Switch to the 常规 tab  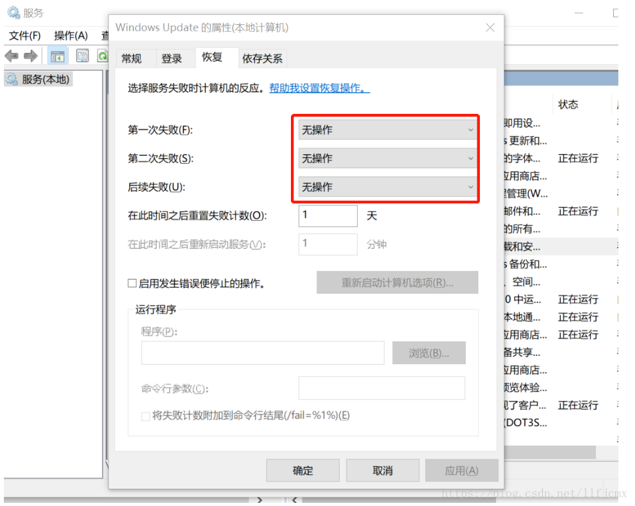tap(131, 58)
